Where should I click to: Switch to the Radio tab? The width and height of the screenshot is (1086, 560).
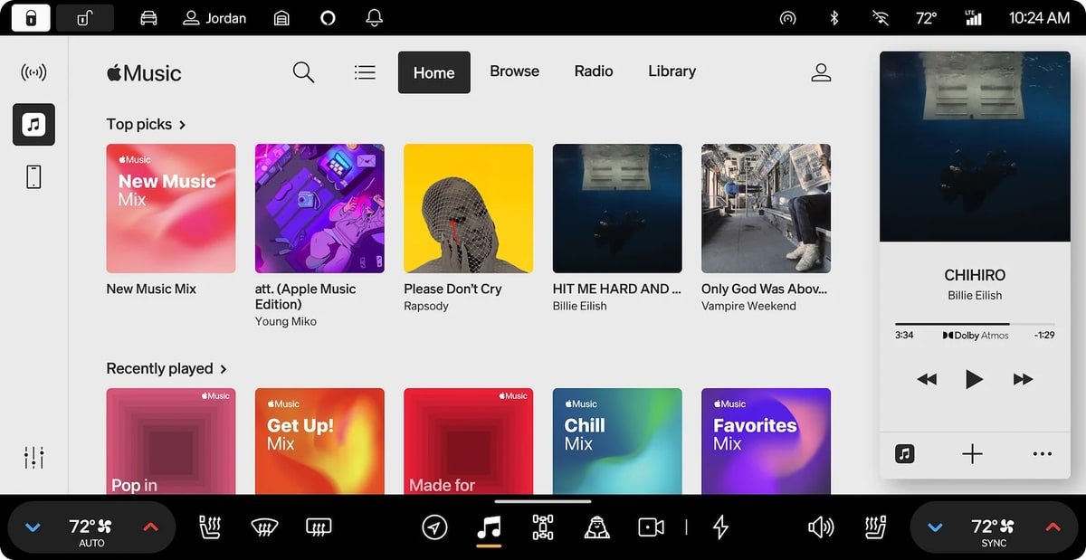click(x=594, y=71)
